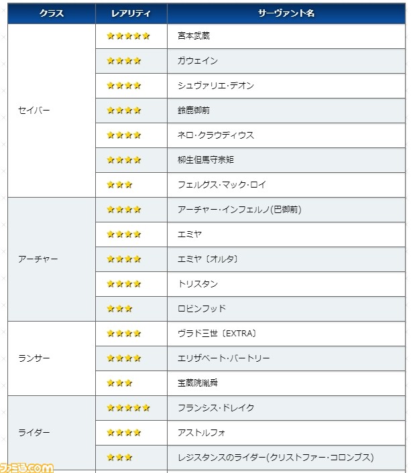Viewport: 411px width, 473px height.
Task: Click the servant name ネロ・クラウディウス
Action: 216,135
